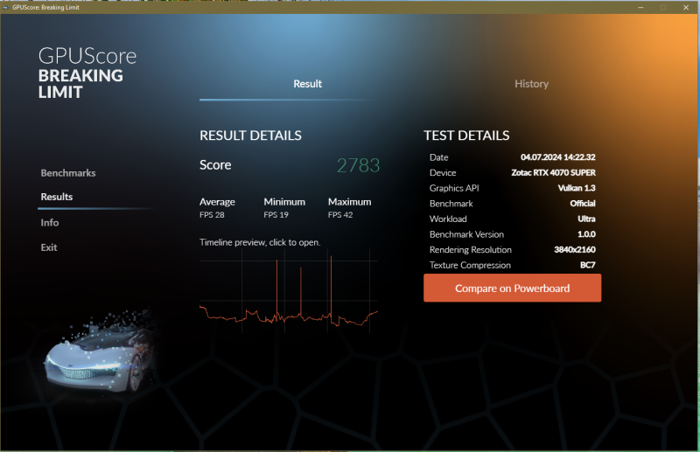The image size is (700, 452).
Task: Open the Benchmarks section in sidebar
Action: pyautogui.click(x=68, y=173)
